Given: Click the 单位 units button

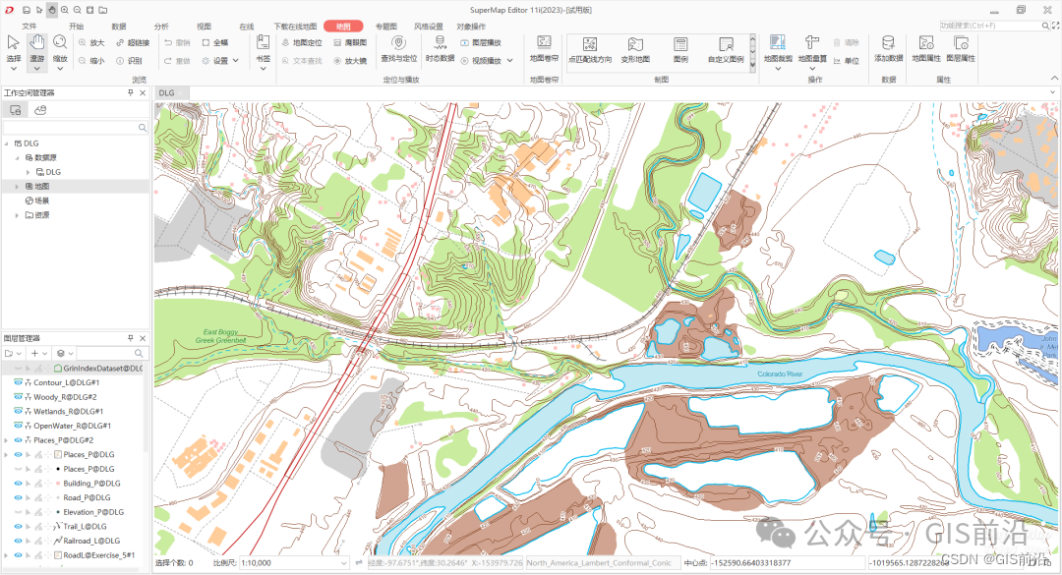Looking at the screenshot, I should coord(846,61).
